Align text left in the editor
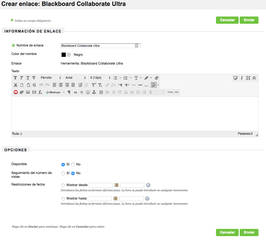266x240 pixels. point(54,85)
